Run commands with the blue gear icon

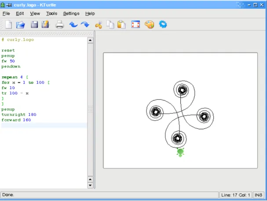click(163, 24)
